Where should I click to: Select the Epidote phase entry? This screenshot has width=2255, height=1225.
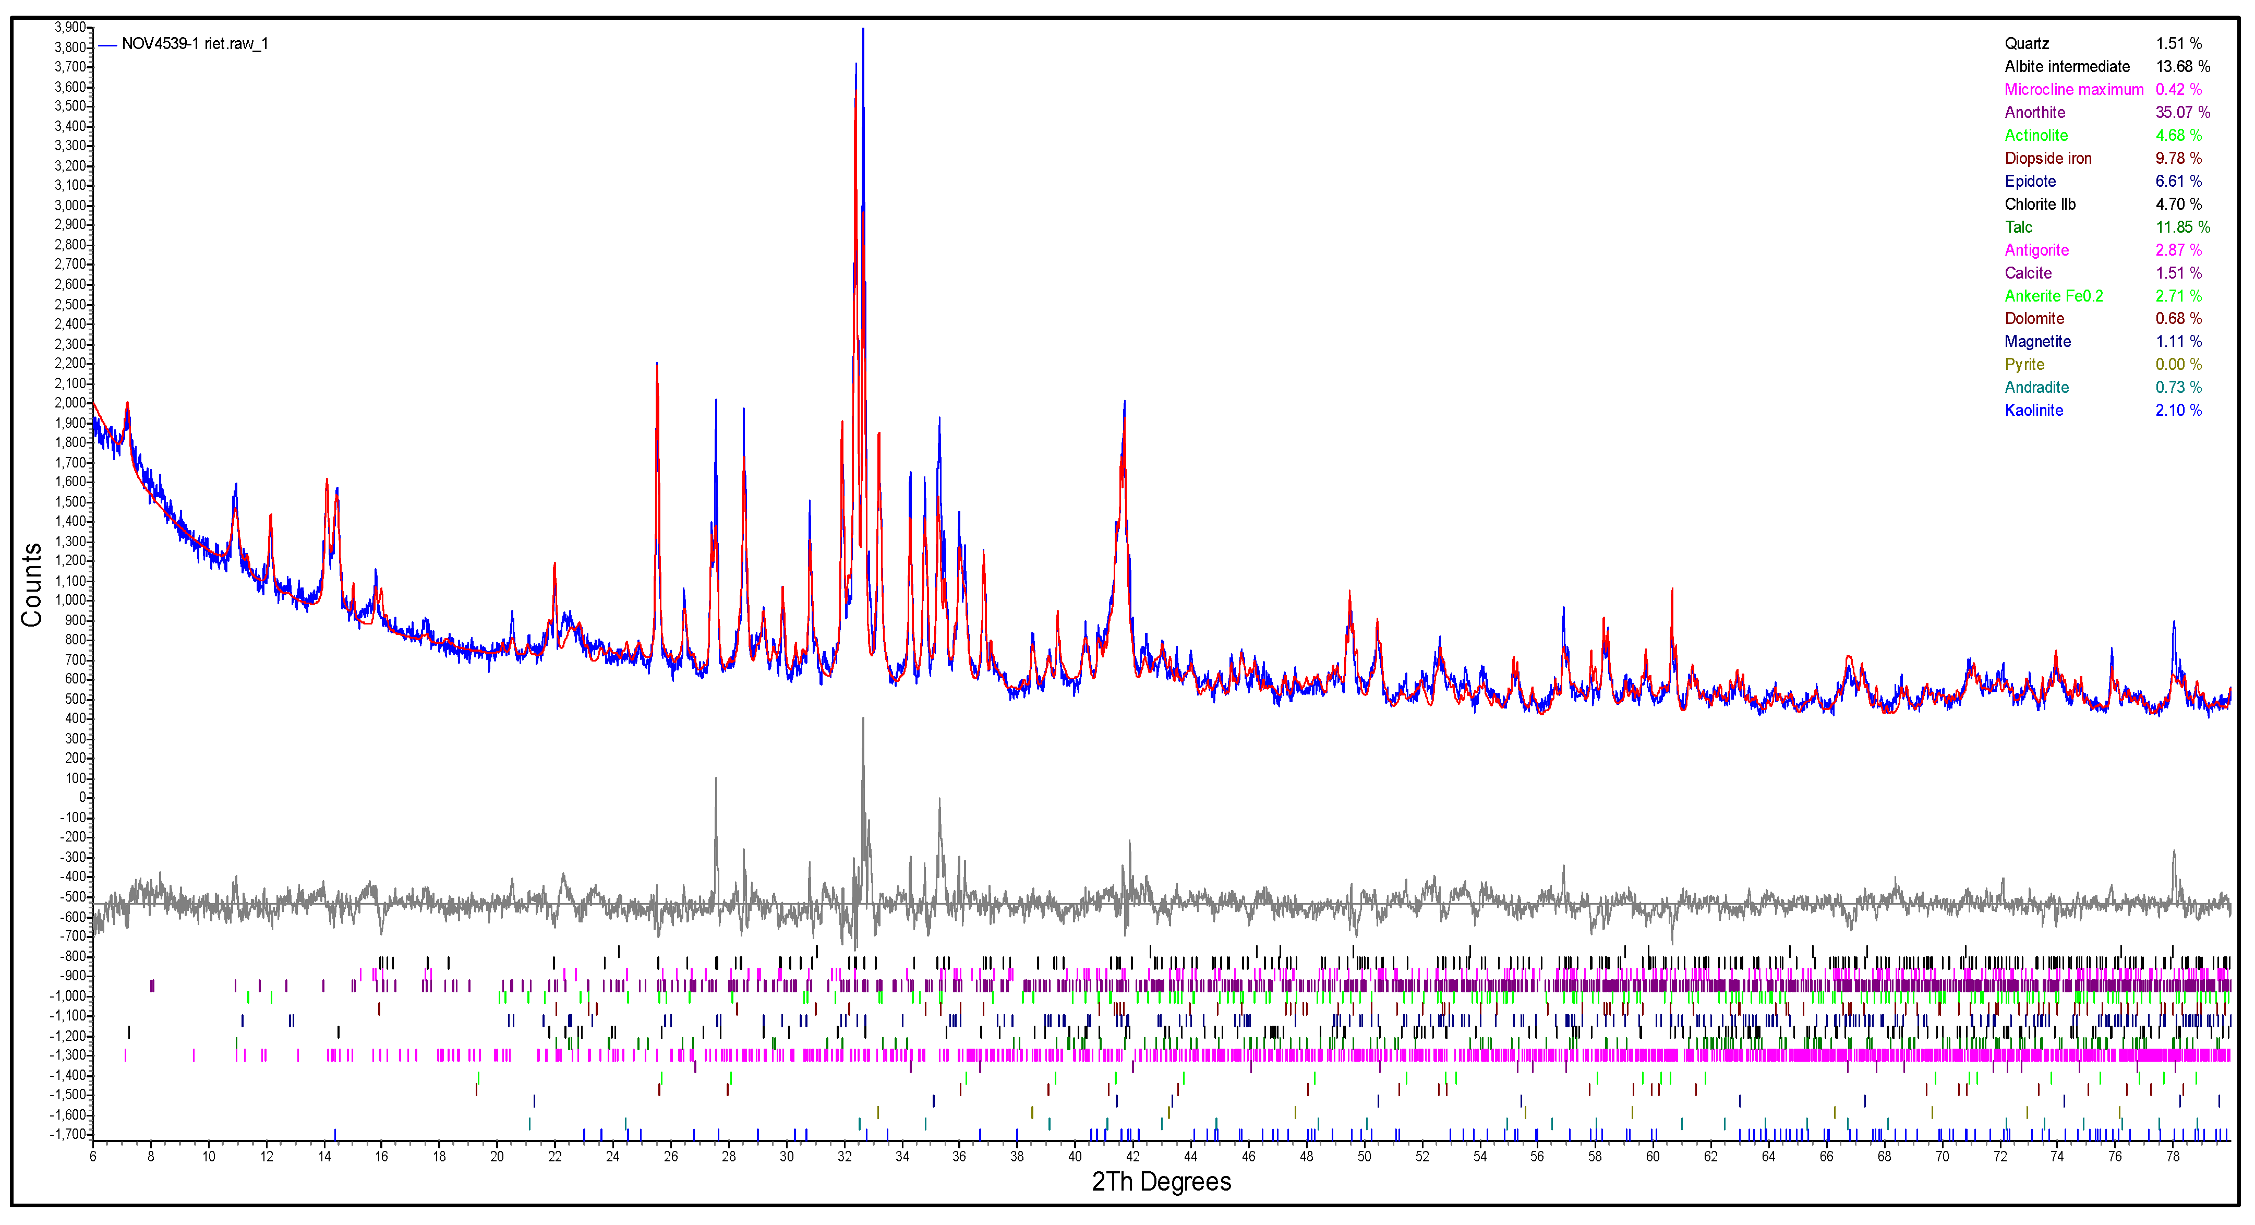[2031, 181]
